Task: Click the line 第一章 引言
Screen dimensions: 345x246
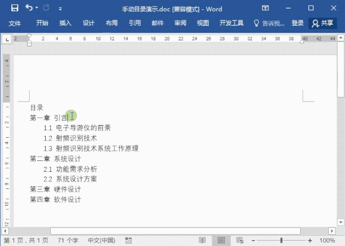Action: [49, 118]
